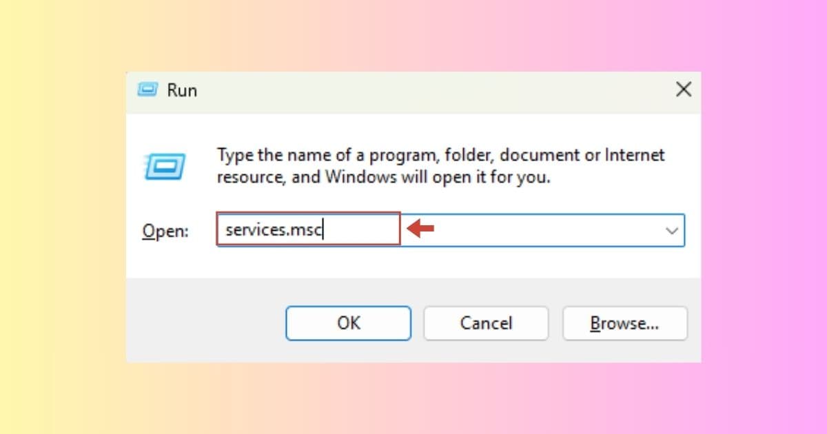Click the pink gradient background right of the dialog

pos(764,217)
